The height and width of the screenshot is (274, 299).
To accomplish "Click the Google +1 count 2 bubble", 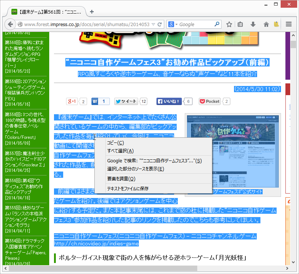I will pos(83,101).
